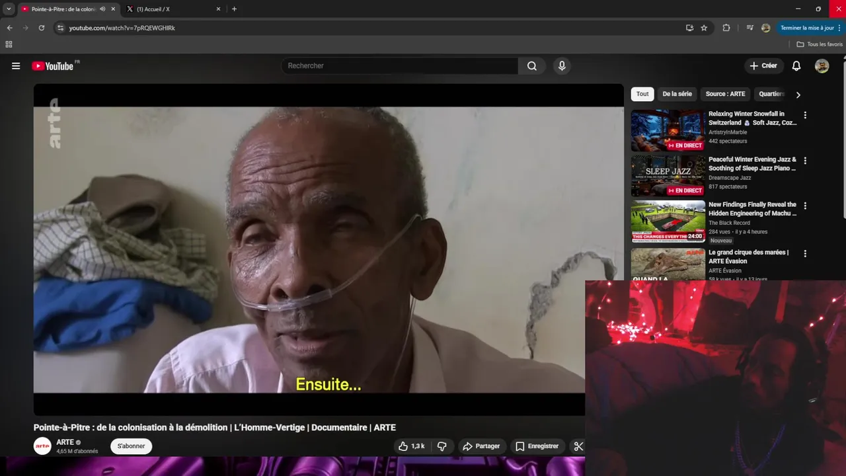Click the S'abonner subscribe button

click(131, 446)
